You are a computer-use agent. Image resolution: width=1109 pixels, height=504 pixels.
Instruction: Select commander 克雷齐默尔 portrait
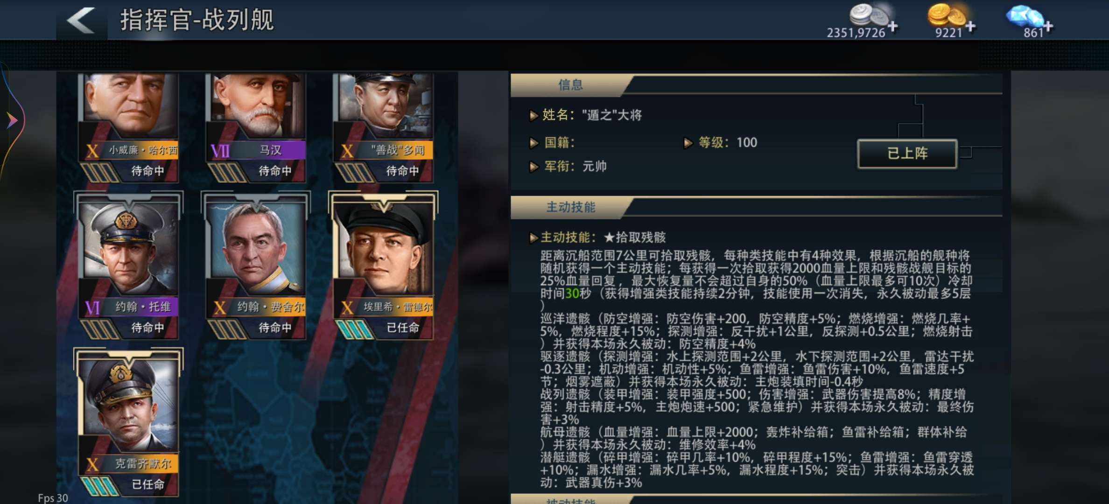pos(129,422)
